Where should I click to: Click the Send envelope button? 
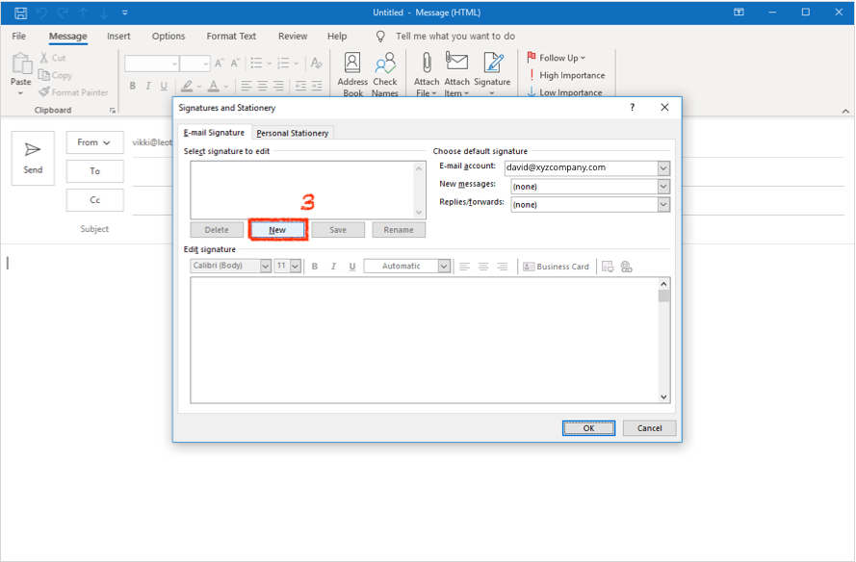click(x=33, y=158)
